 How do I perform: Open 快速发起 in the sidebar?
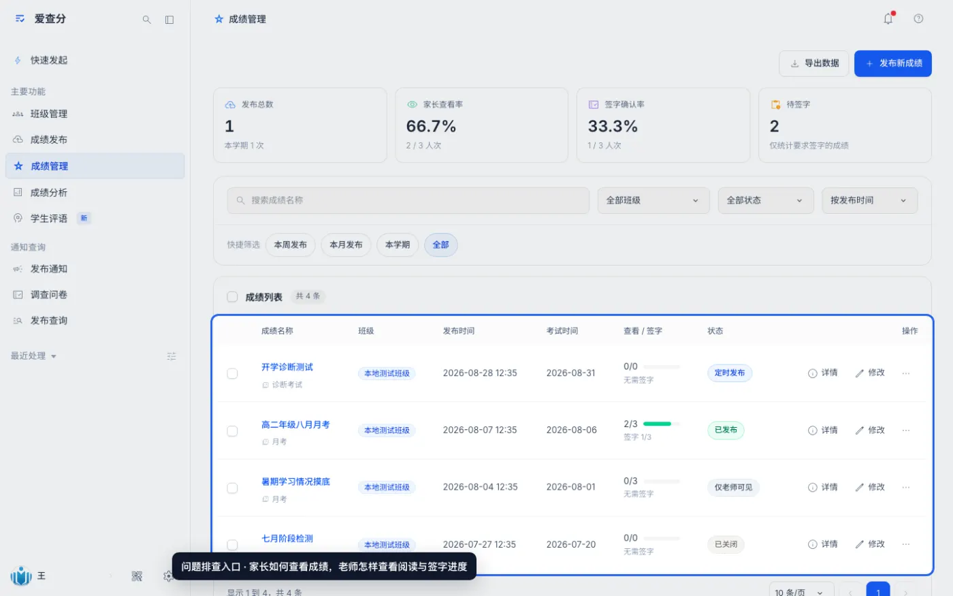[x=95, y=61]
